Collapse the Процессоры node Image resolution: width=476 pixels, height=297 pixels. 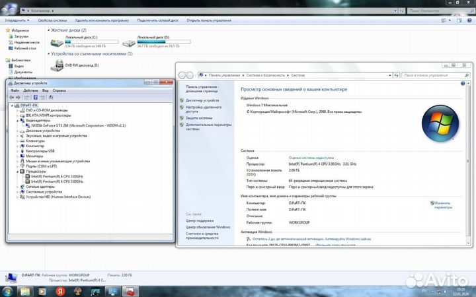17,172
